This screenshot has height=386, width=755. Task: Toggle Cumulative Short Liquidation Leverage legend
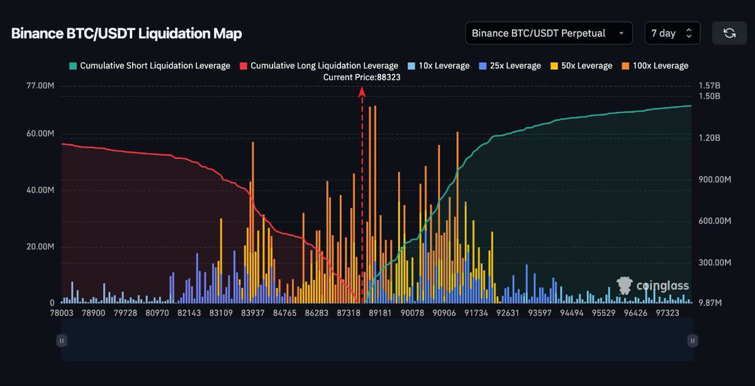pyautogui.click(x=150, y=65)
